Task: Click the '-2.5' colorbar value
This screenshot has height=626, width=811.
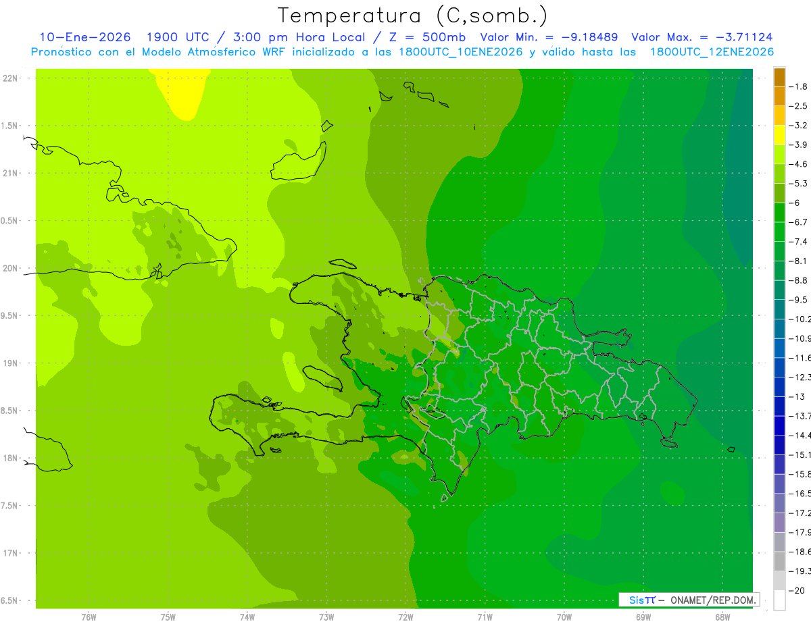Action: point(799,106)
